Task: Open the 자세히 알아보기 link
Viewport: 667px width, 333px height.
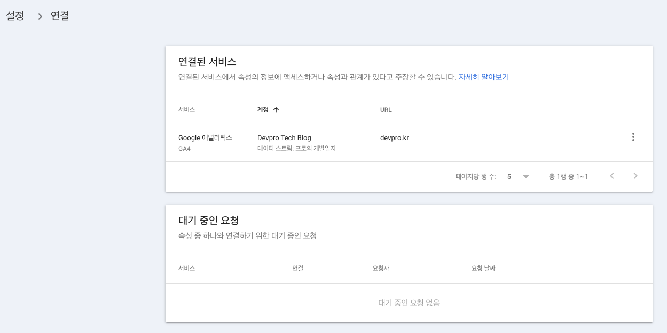Action: [x=484, y=77]
